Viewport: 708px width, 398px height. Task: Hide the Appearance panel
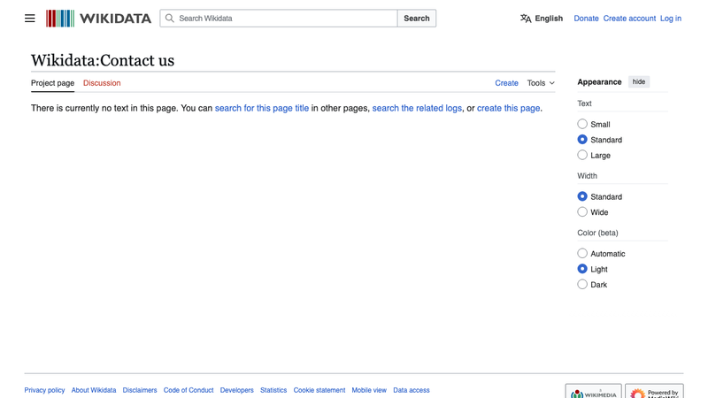pos(638,81)
